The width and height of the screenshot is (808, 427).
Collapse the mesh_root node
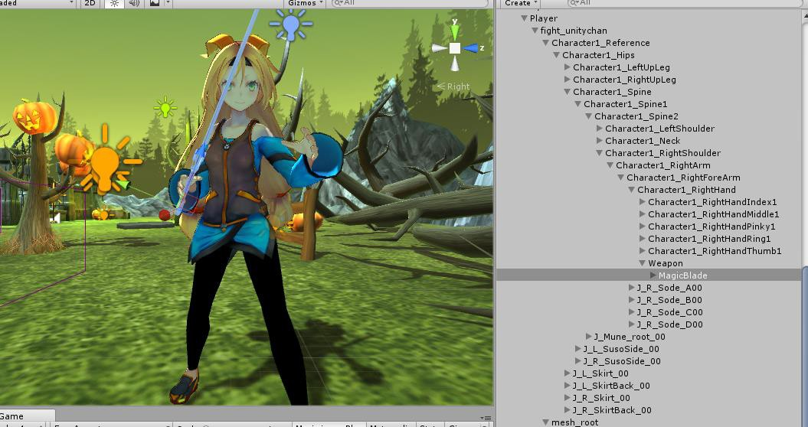click(546, 422)
